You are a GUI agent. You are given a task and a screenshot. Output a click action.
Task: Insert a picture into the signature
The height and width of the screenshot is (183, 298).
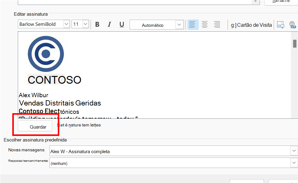[x=280, y=25]
